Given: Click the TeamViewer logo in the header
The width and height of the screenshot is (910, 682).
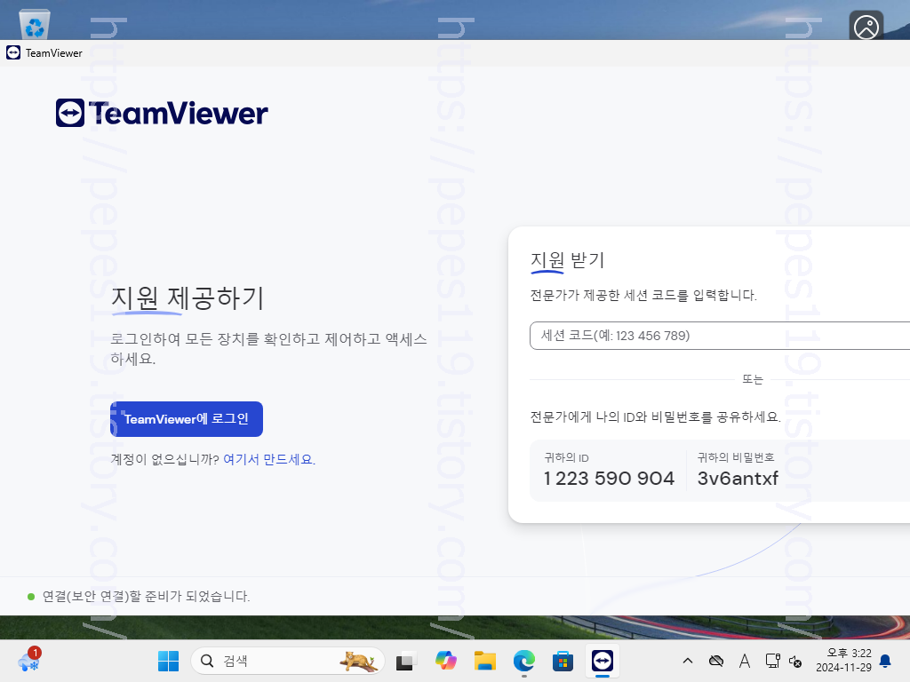Looking at the screenshot, I should (162, 113).
